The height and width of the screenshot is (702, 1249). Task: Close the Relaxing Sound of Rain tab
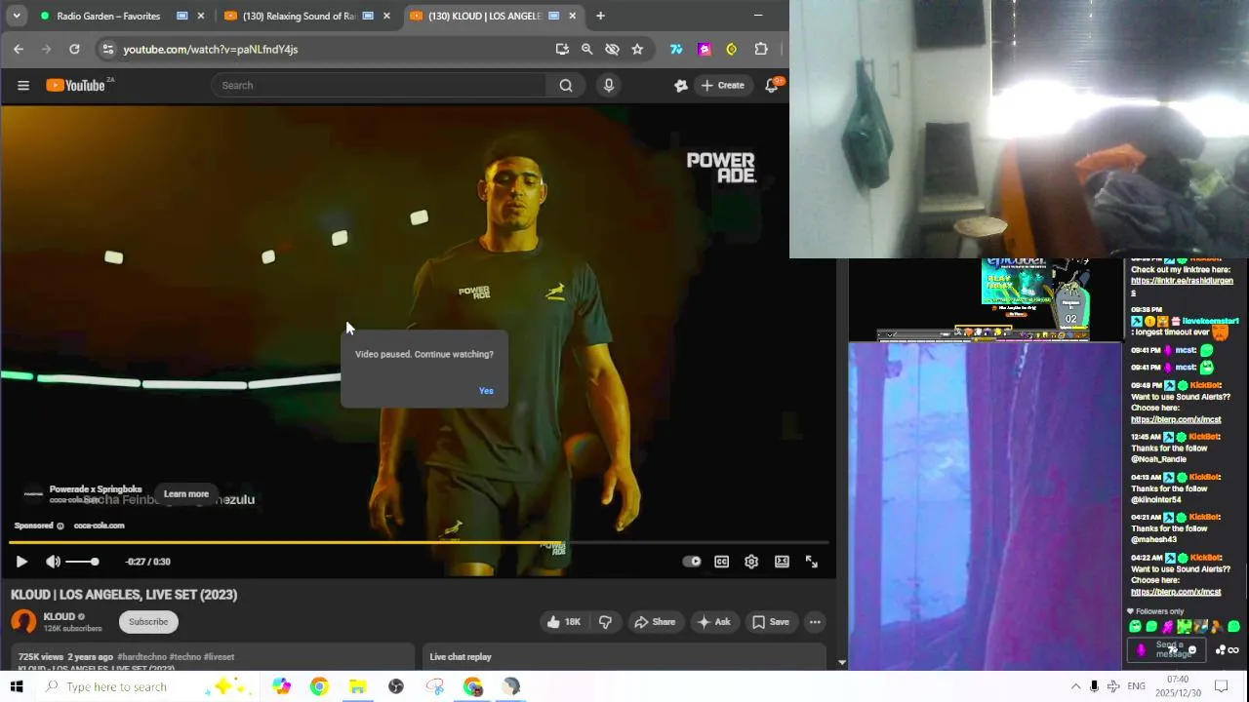tap(386, 16)
